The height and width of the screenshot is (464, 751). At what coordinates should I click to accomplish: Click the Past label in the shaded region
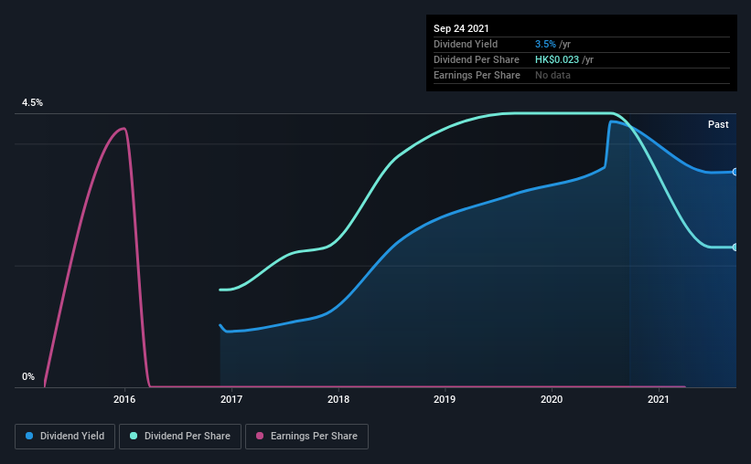(718, 124)
